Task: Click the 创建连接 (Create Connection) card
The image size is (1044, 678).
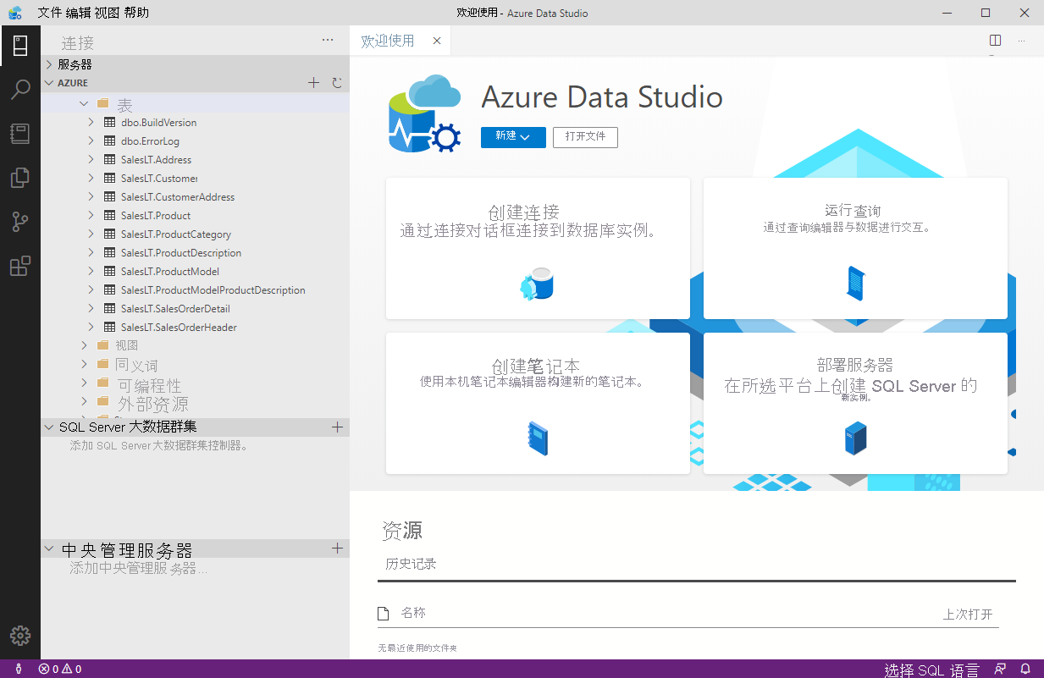Action: tap(538, 248)
